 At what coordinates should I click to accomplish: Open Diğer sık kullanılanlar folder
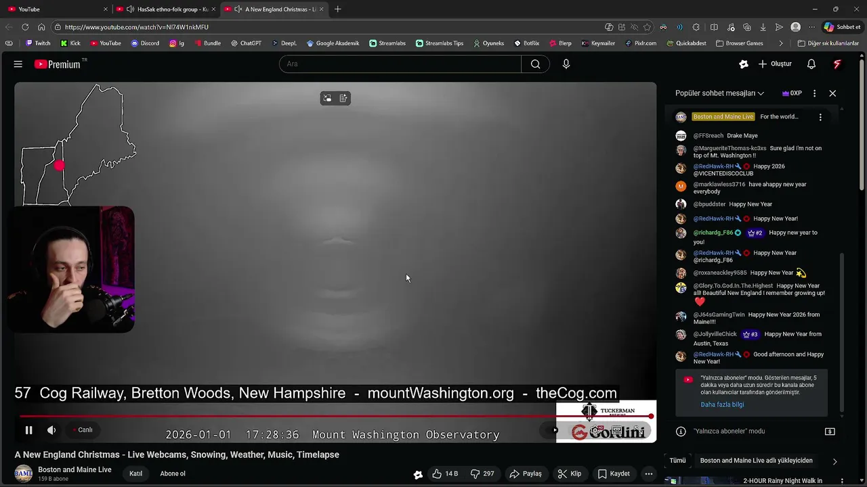tap(828, 43)
